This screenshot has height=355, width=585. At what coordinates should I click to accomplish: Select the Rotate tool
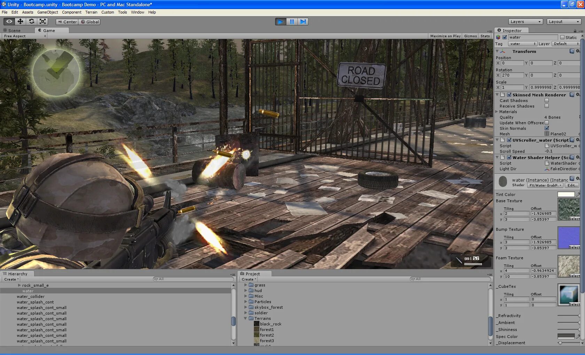click(x=32, y=22)
